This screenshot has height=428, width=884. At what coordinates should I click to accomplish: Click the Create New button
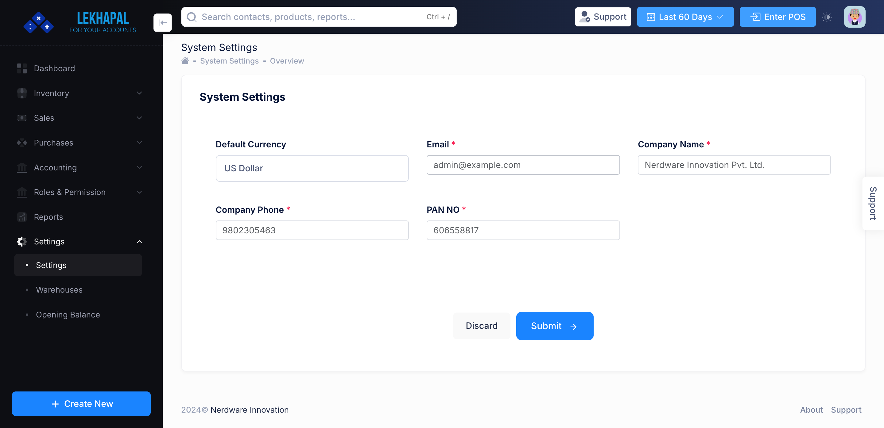(81, 404)
